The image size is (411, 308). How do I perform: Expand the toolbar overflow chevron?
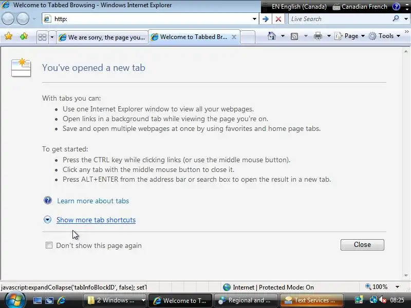pos(406,32)
